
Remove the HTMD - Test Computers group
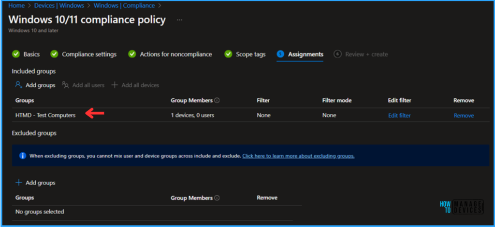point(464,116)
